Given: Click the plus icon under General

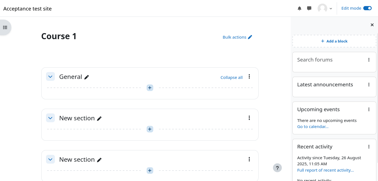Looking at the screenshot, I should [x=150, y=88].
